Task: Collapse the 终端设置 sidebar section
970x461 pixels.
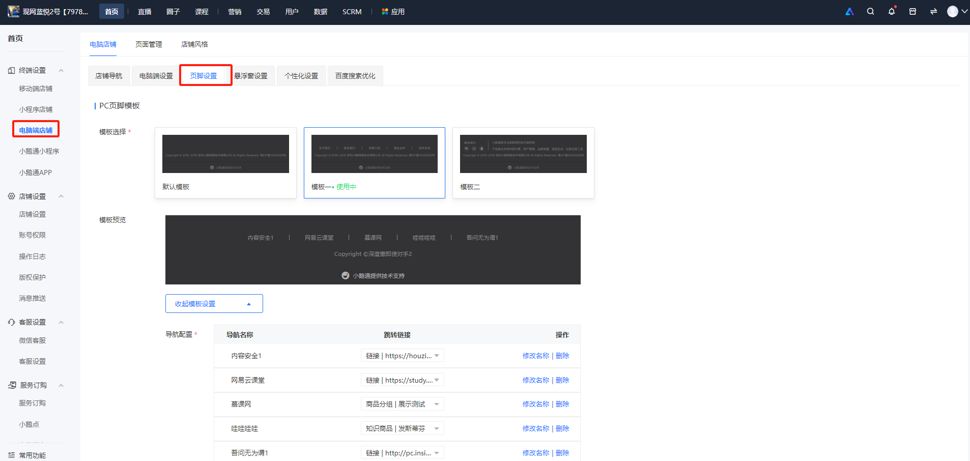Action: (x=61, y=70)
